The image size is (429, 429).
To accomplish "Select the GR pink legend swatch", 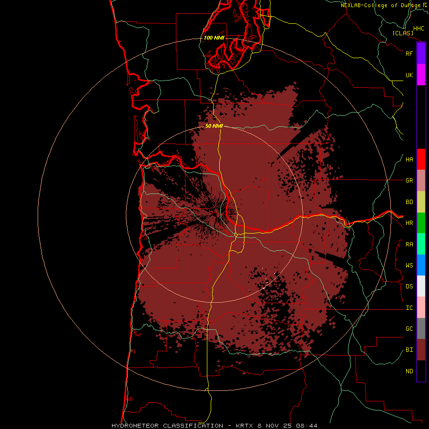I will 421,181.
